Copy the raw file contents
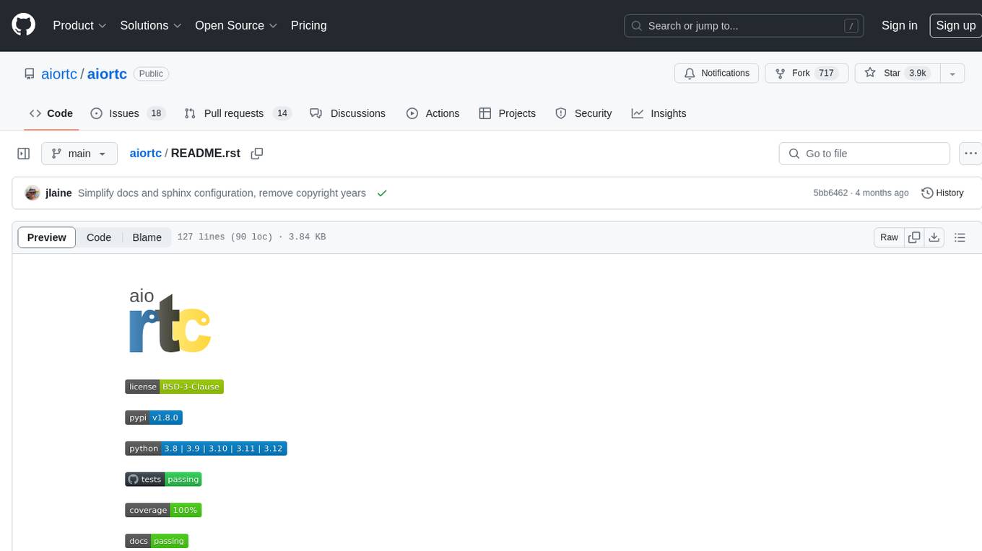This screenshot has height=551, width=982. coord(914,237)
